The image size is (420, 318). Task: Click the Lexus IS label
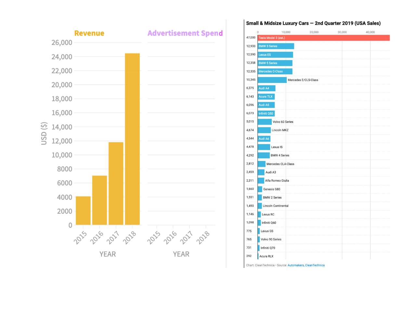pos(277,147)
